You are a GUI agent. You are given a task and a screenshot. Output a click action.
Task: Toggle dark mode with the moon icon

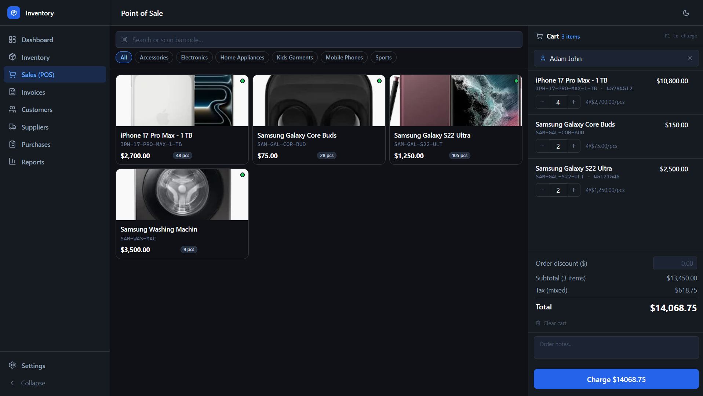tap(686, 13)
